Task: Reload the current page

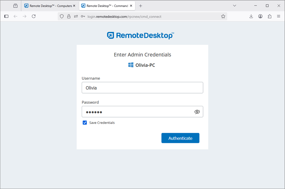Action: coord(34,16)
